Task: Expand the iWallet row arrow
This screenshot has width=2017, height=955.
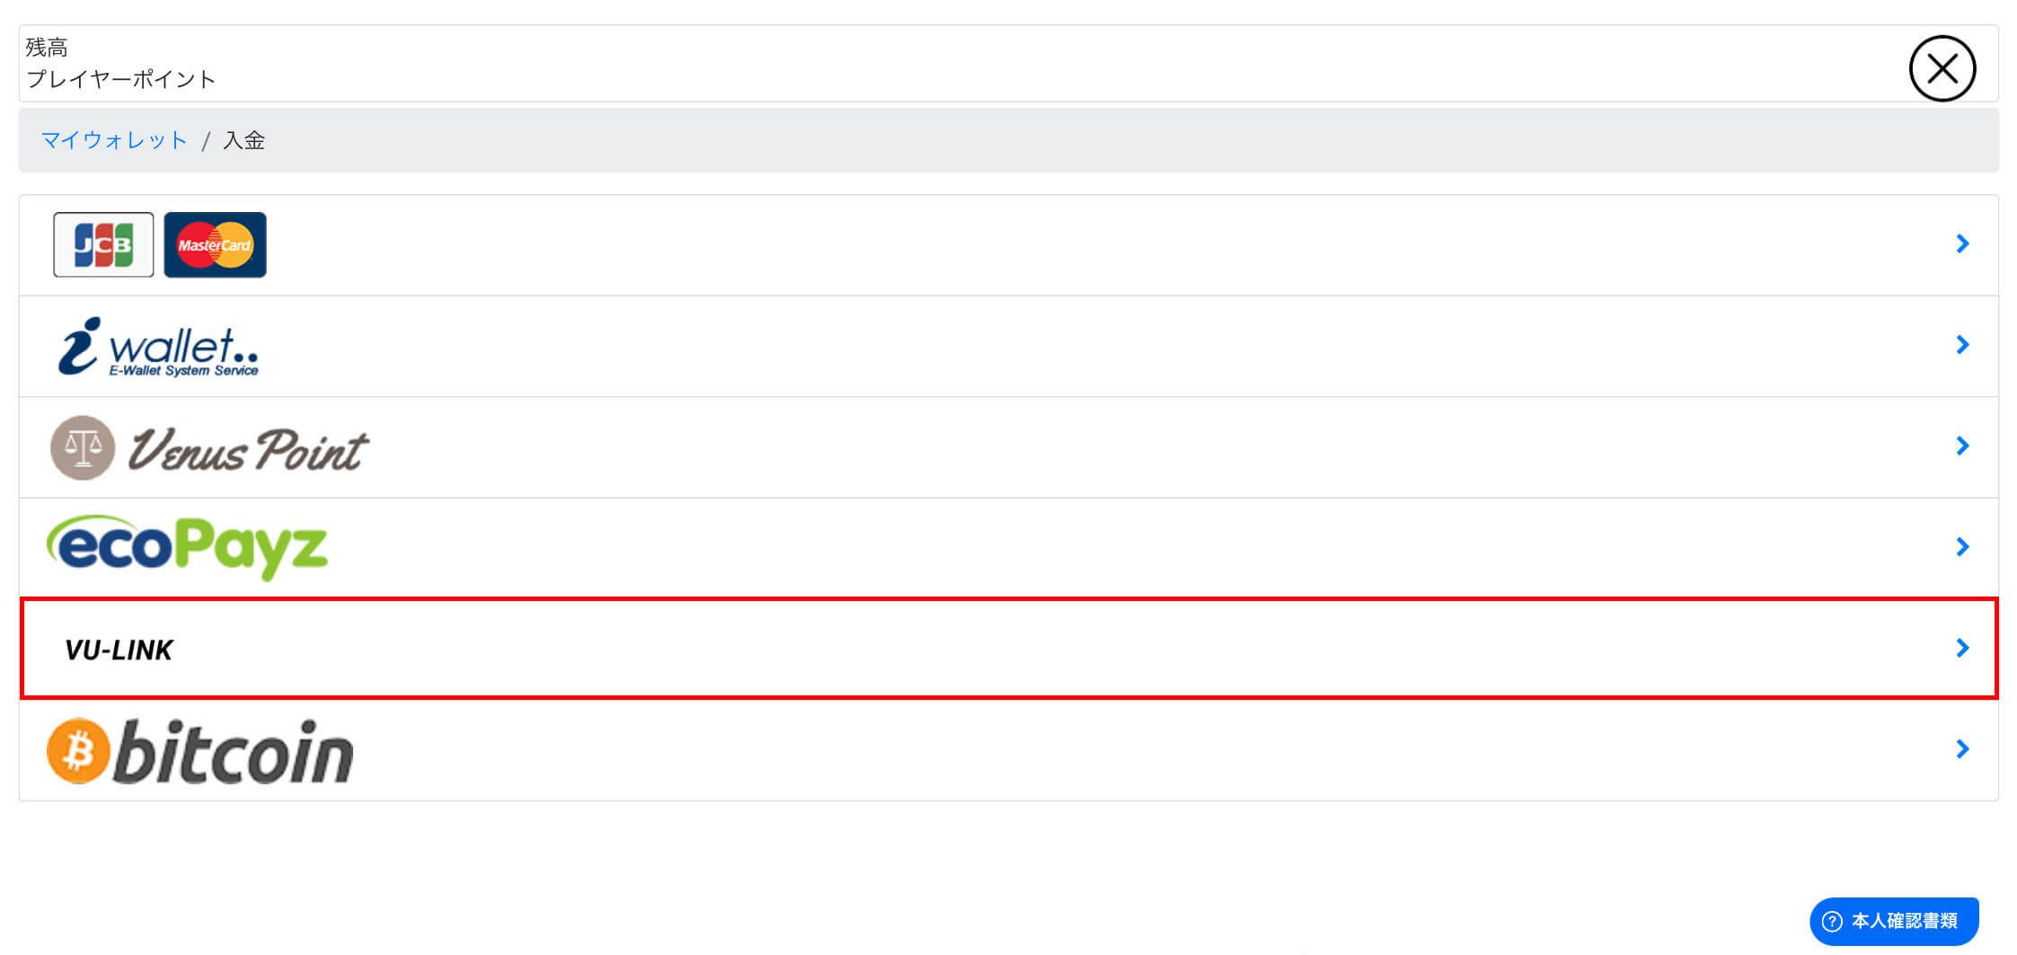Action: pyautogui.click(x=1962, y=345)
